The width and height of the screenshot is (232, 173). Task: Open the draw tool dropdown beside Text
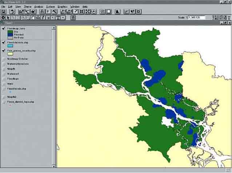point(63,17)
